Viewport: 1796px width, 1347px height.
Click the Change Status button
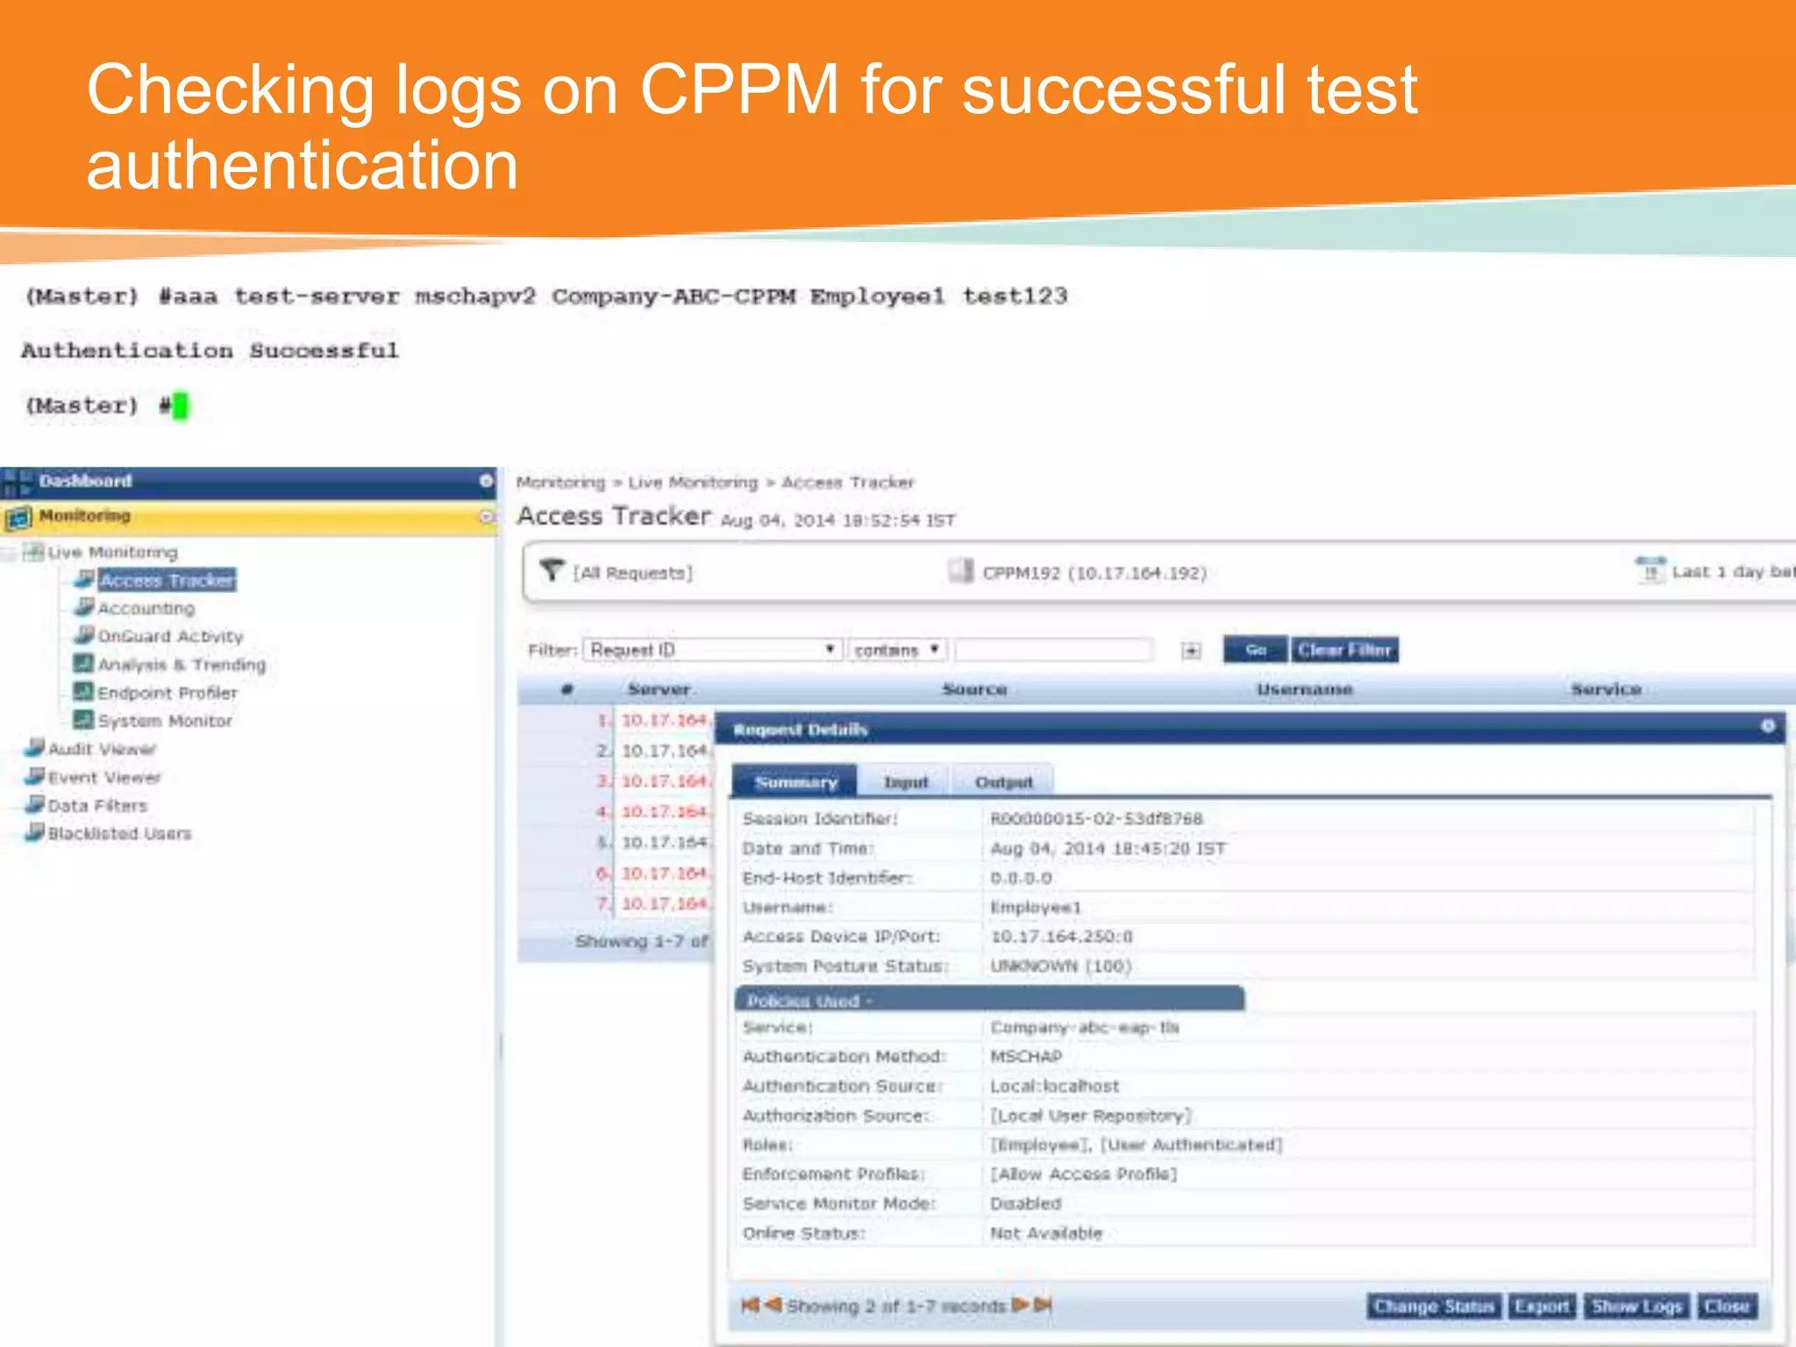click(1434, 1307)
